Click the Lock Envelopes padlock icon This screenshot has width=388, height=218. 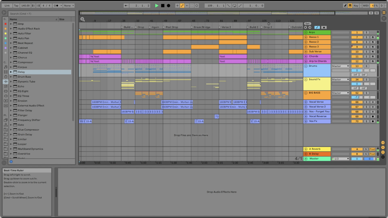coord(324,27)
